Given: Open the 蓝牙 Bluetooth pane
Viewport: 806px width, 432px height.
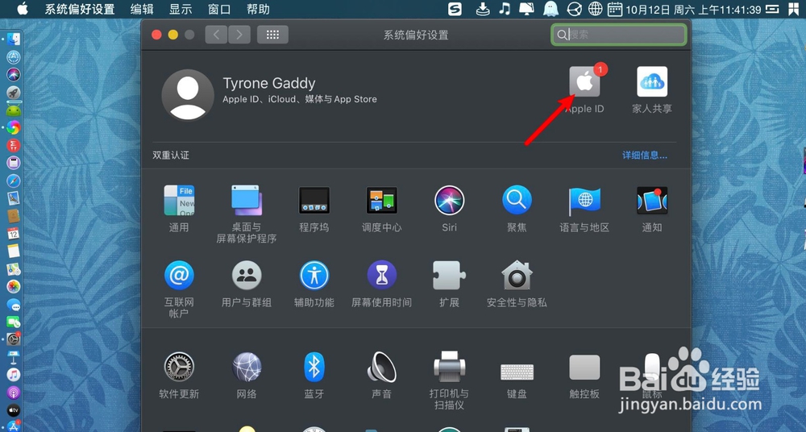Looking at the screenshot, I should (314, 367).
